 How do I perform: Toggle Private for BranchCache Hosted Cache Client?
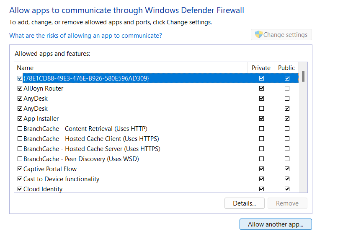tap(262, 139)
